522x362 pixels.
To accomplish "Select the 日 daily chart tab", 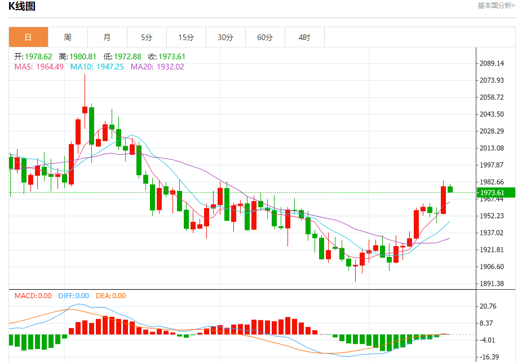I will pyautogui.click(x=28, y=37).
